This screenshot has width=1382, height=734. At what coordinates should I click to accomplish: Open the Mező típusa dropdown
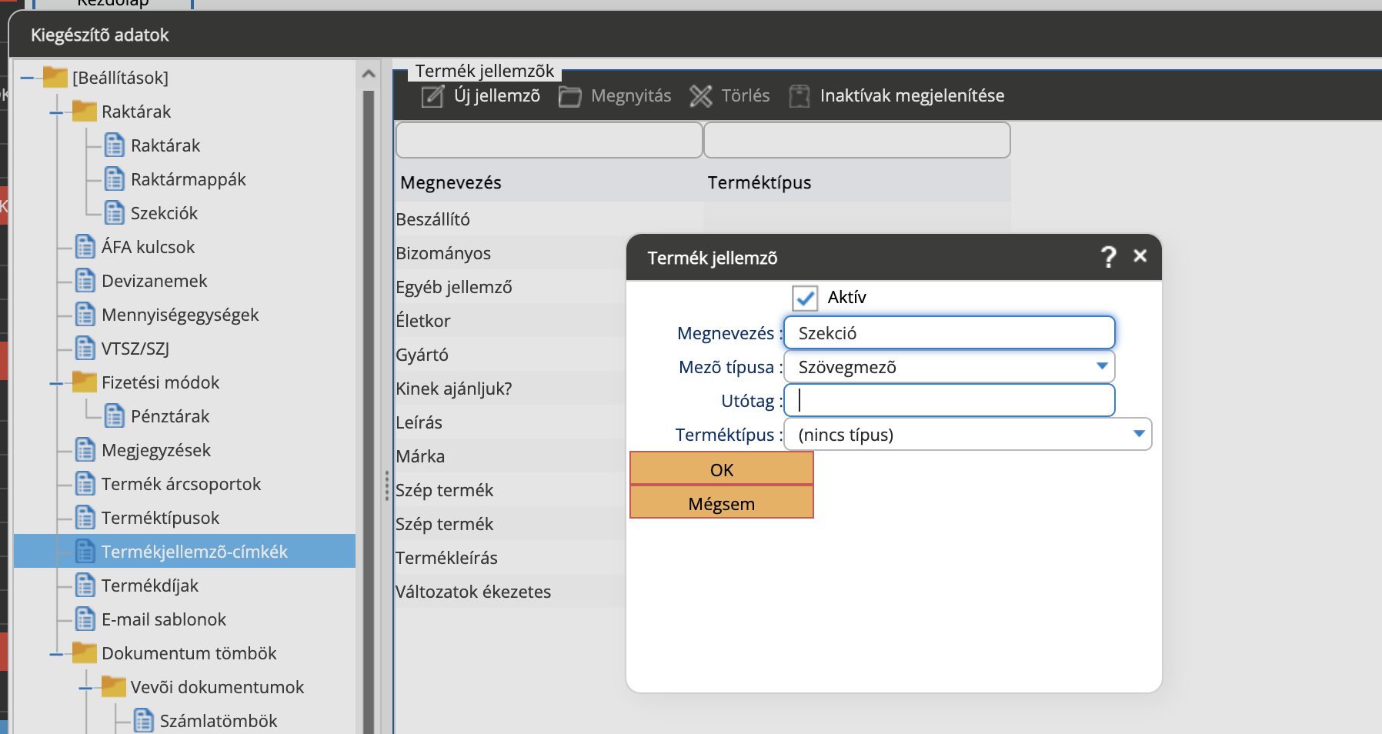(1102, 366)
